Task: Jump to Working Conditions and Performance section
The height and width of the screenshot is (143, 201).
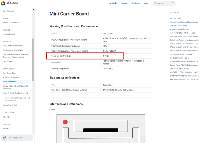Action: coord(184,22)
